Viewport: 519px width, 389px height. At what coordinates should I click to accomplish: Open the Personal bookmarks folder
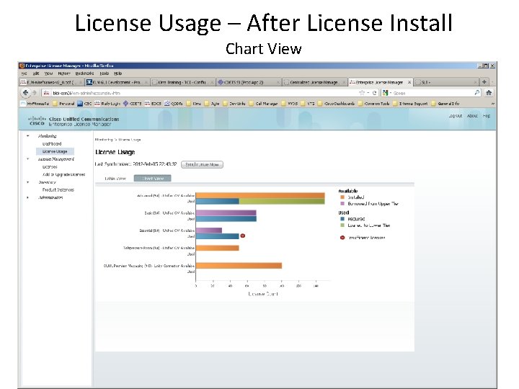[x=63, y=104]
